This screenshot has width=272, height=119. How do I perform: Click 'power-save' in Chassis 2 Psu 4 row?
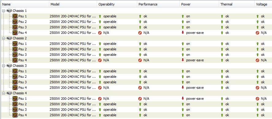[195, 60]
